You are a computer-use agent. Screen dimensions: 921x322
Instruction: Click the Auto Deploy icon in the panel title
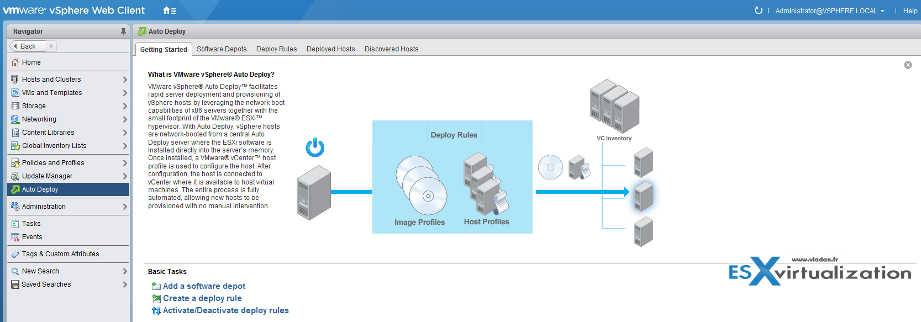pos(142,31)
